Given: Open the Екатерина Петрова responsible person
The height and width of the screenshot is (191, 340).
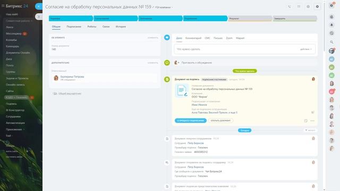Looking at the screenshot, I should 72,76.
